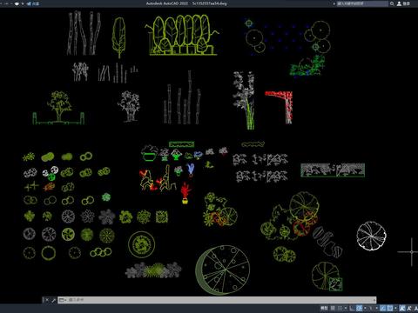
Task: Toggle ortho mode in status bar
Action: coord(352,308)
